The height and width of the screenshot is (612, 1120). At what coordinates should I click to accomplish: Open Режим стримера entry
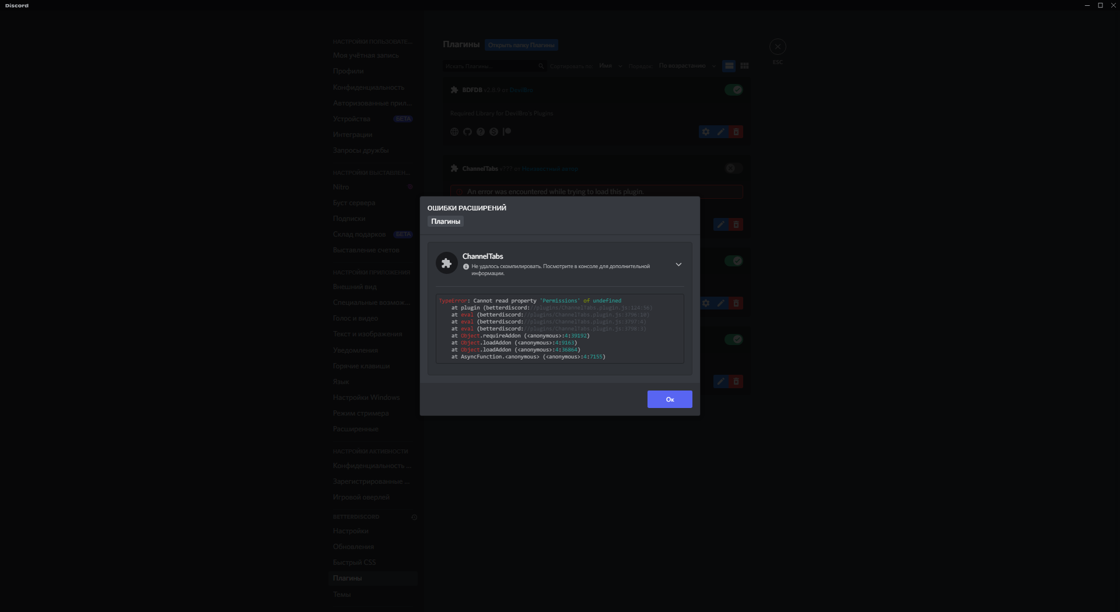373,413
